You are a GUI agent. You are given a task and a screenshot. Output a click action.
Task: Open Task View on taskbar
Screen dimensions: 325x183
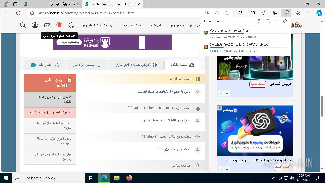click(91, 178)
